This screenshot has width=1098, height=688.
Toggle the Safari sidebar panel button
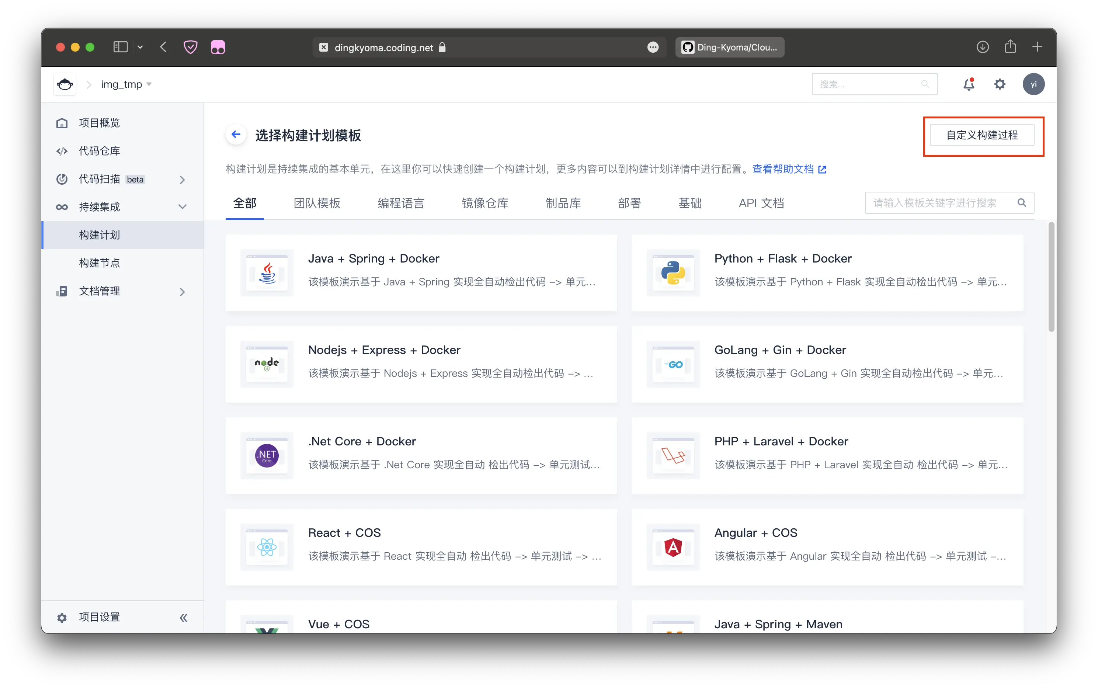click(x=121, y=47)
